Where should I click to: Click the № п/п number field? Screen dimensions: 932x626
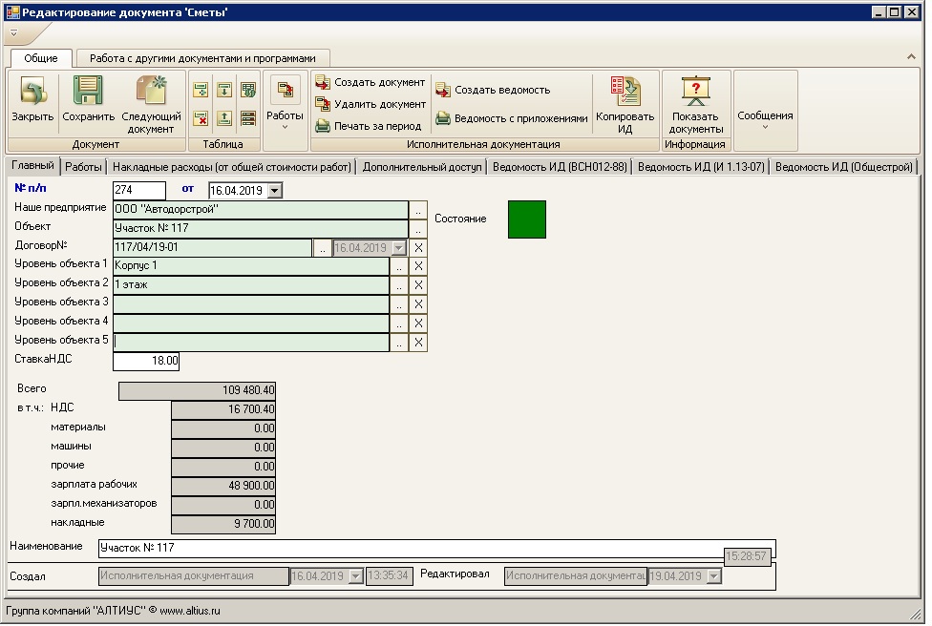[x=139, y=191]
